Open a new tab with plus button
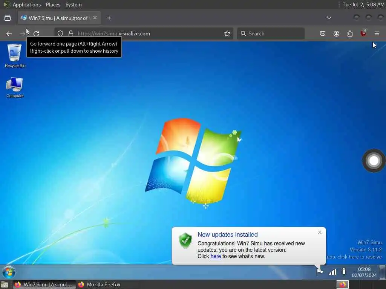Image resolution: width=386 pixels, height=289 pixels. point(109,18)
